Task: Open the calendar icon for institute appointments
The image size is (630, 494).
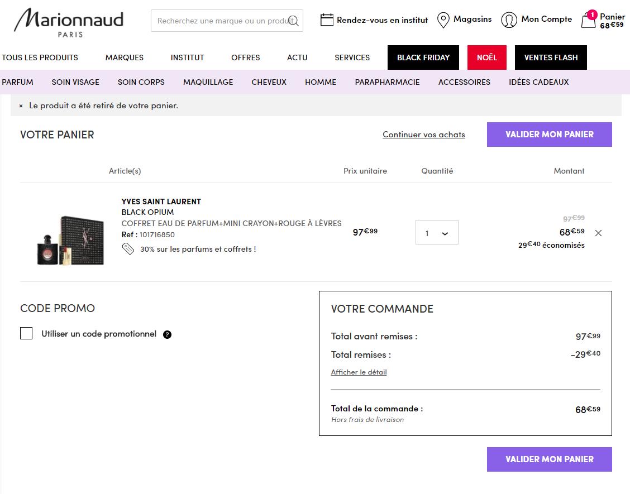Action: (327, 20)
